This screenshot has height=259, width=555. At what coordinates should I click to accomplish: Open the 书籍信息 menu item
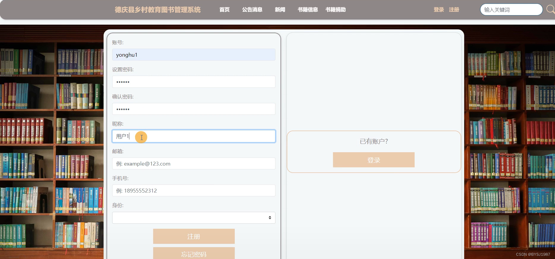pos(308,10)
